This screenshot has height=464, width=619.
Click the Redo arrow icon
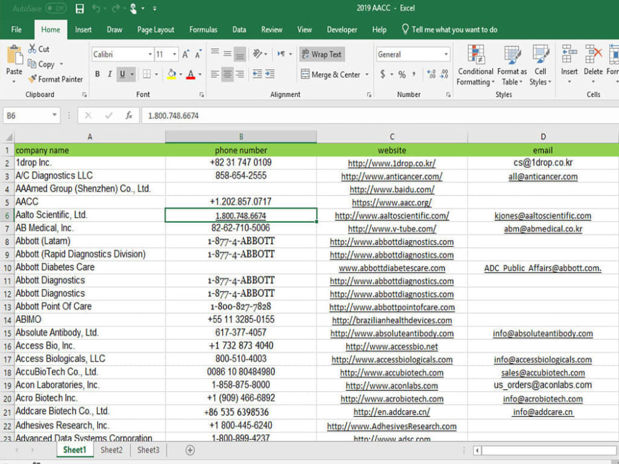pos(115,8)
